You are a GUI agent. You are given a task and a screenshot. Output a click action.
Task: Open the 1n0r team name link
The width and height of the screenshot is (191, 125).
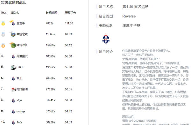click(x=19, y=122)
